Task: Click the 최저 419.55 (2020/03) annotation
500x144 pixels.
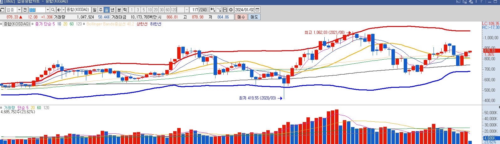Action: pyautogui.click(x=258, y=98)
